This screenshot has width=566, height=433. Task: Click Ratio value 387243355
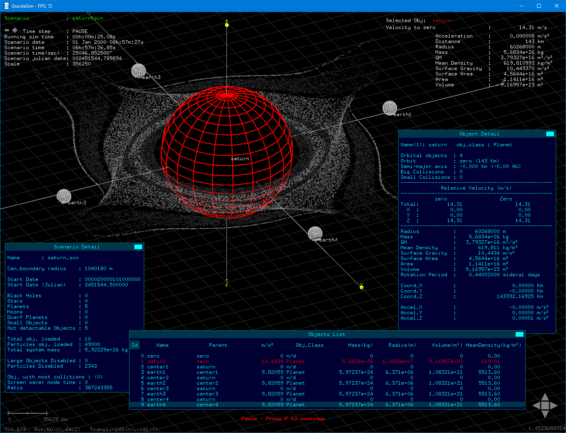(x=99, y=388)
